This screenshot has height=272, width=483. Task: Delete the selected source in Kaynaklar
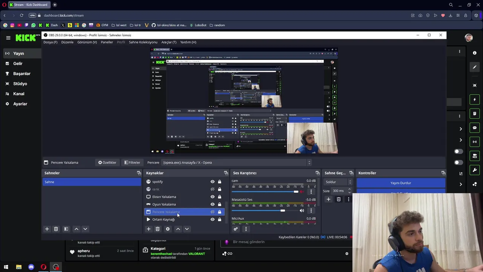(x=157, y=229)
